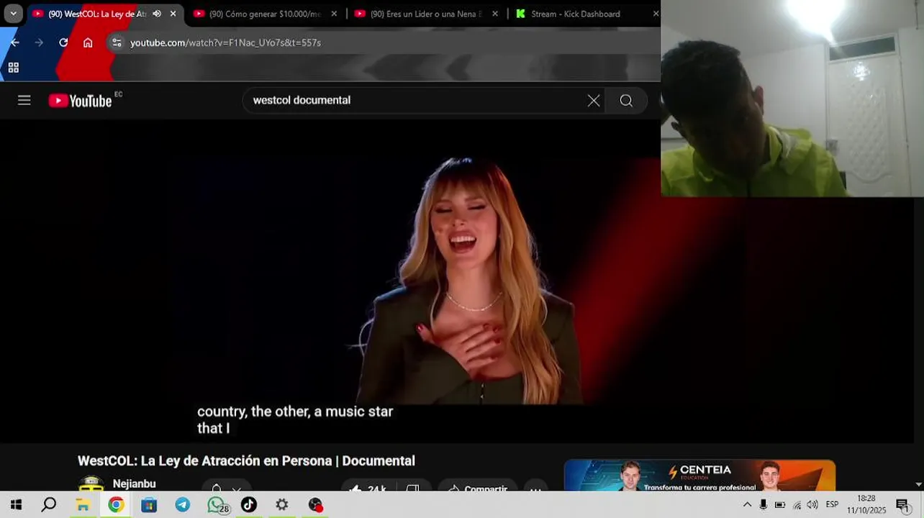This screenshot has height=518, width=924.
Task: Open the notification bell subscription dropdown
Action: click(x=226, y=487)
